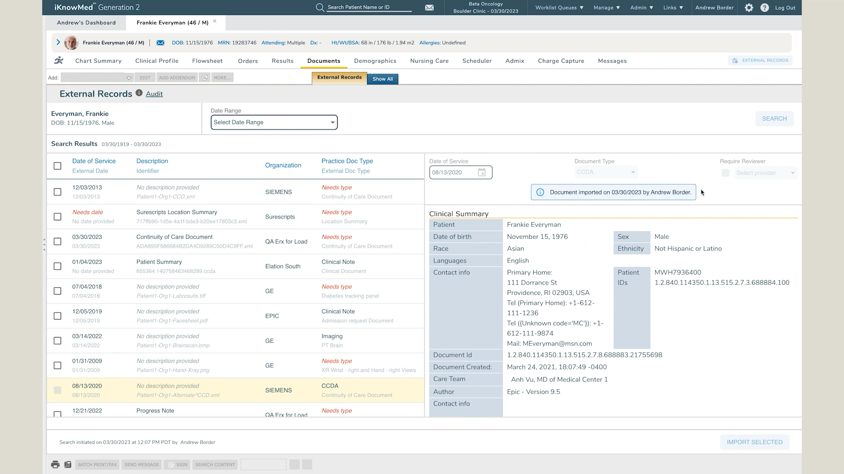Click the Sign button
Viewport: 844px width, 474px height.
click(178, 464)
